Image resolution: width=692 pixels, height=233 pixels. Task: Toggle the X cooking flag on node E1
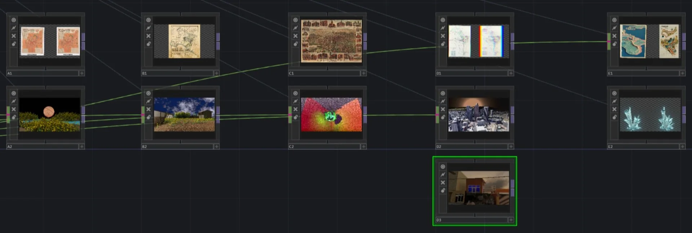pos(615,36)
